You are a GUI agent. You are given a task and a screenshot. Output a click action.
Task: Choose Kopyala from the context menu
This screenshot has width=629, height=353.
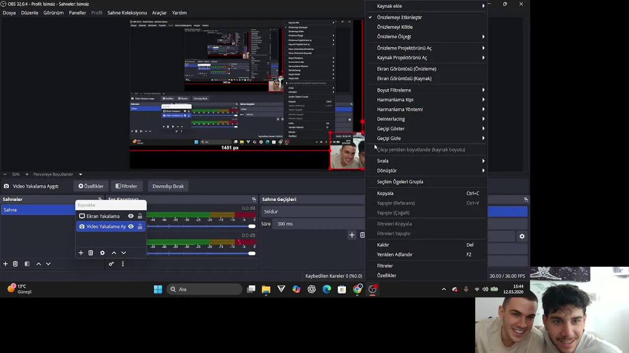[427, 193]
